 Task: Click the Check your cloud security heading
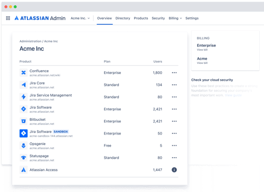pos(212,80)
